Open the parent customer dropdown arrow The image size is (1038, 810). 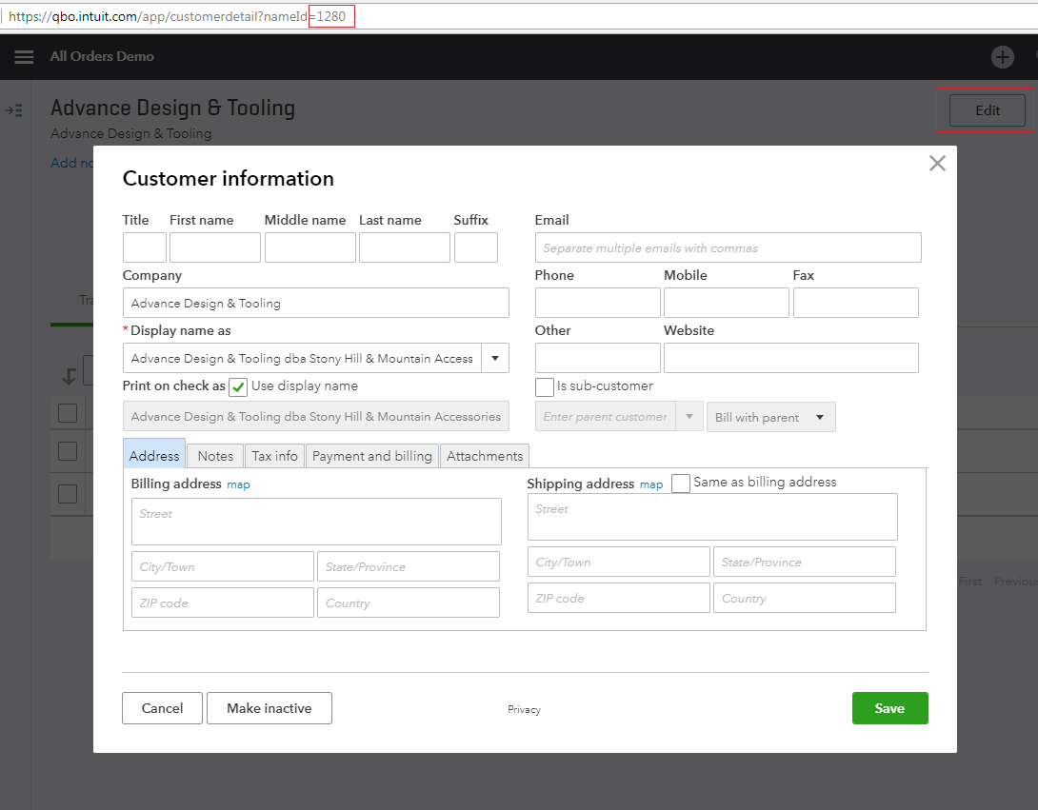coord(689,417)
